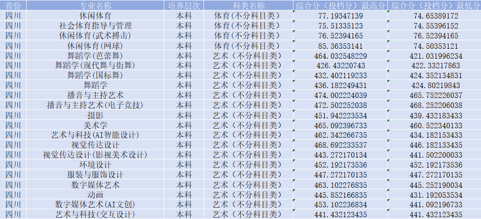
Task: Select the value 432.402119233
Action: click(x=340, y=75)
